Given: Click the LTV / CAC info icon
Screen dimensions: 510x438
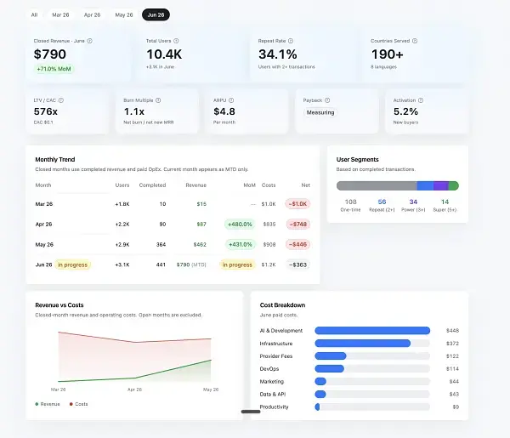Looking at the screenshot, I should pyautogui.click(x=61, y=100).
